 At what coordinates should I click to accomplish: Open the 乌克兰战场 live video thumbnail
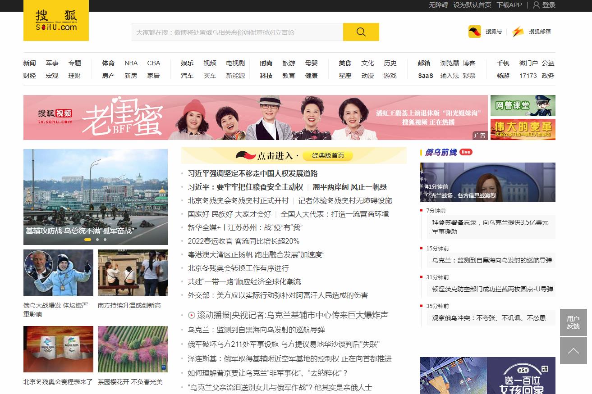click(488, 182)
